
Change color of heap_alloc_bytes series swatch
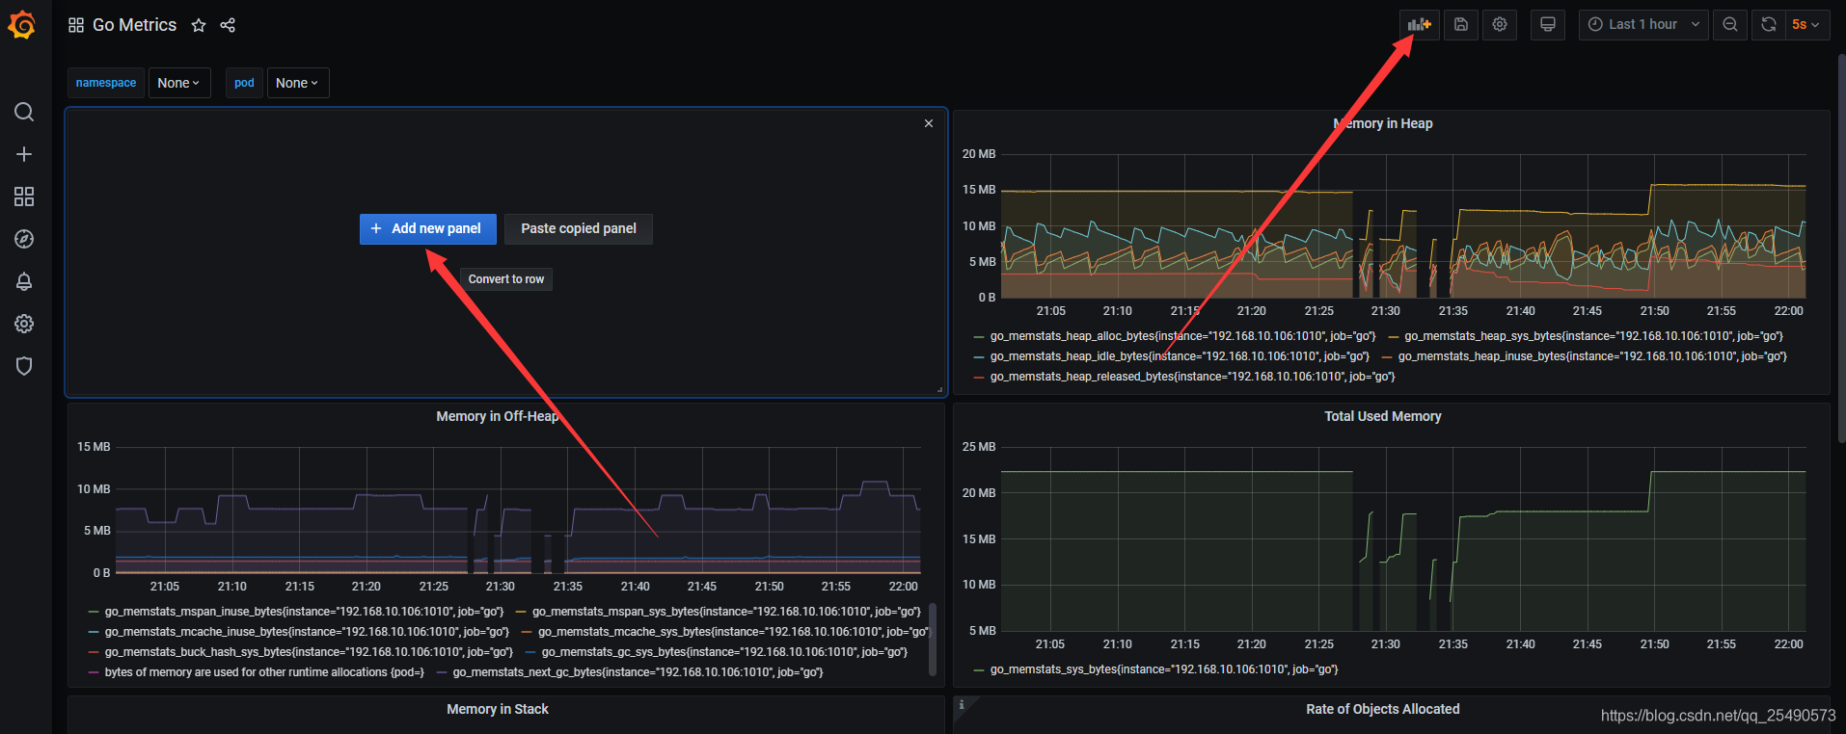click(980, 337)
